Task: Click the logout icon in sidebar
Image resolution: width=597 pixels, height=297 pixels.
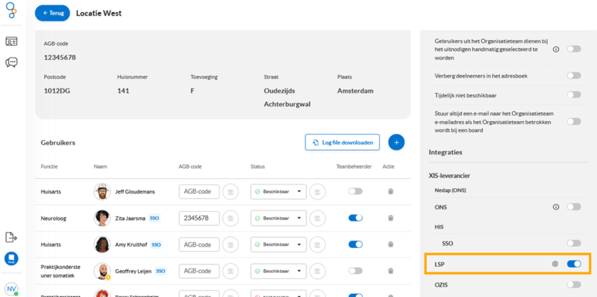Action: tap(11, 237)
